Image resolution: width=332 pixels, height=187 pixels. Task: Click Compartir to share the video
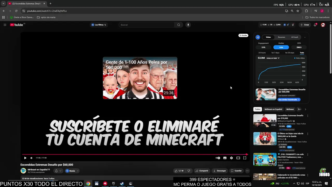(202, 171)
